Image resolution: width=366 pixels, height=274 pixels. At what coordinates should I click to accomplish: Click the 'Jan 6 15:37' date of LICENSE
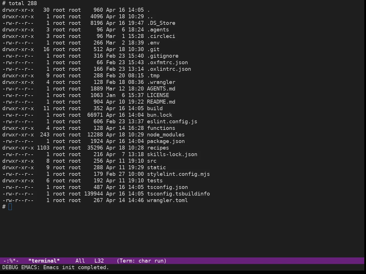coord(125,95)
